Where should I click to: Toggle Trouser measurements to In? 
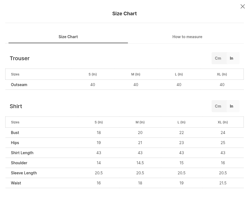231,58
